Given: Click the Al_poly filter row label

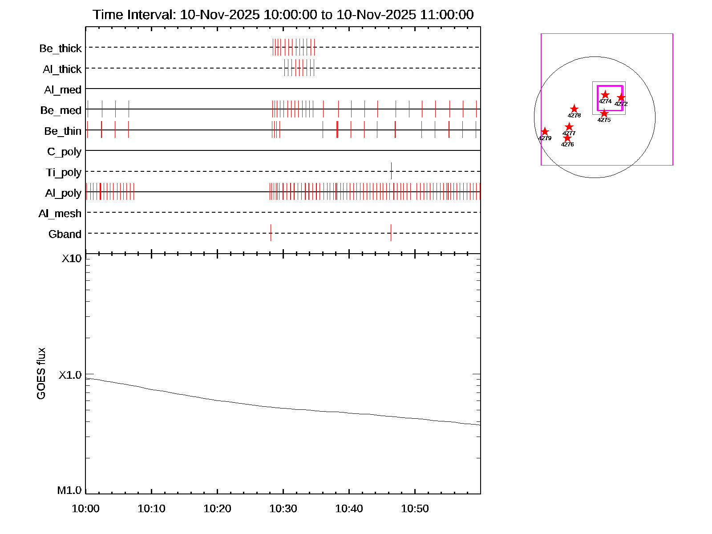Looking at the screenshot, I should [63, 193].
